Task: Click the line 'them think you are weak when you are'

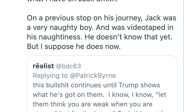Action: point(92,104)
